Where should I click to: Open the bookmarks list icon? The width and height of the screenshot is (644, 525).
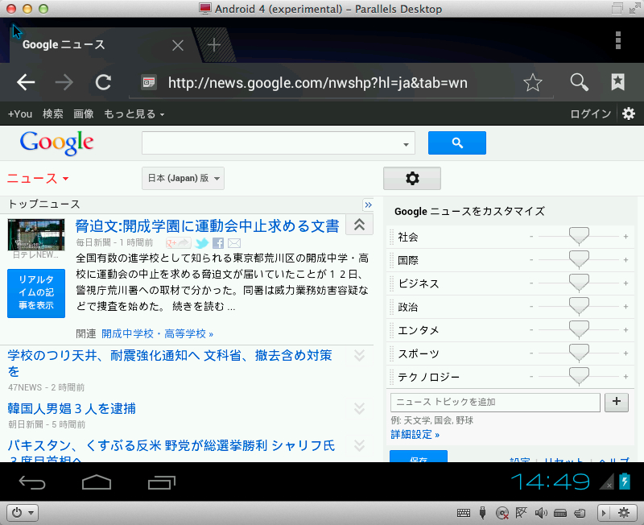(x=617, y=82)
